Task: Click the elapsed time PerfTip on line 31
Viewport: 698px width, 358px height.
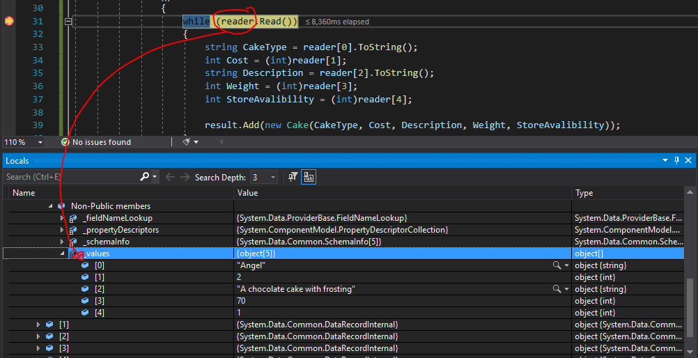Action: coord(337,22)
